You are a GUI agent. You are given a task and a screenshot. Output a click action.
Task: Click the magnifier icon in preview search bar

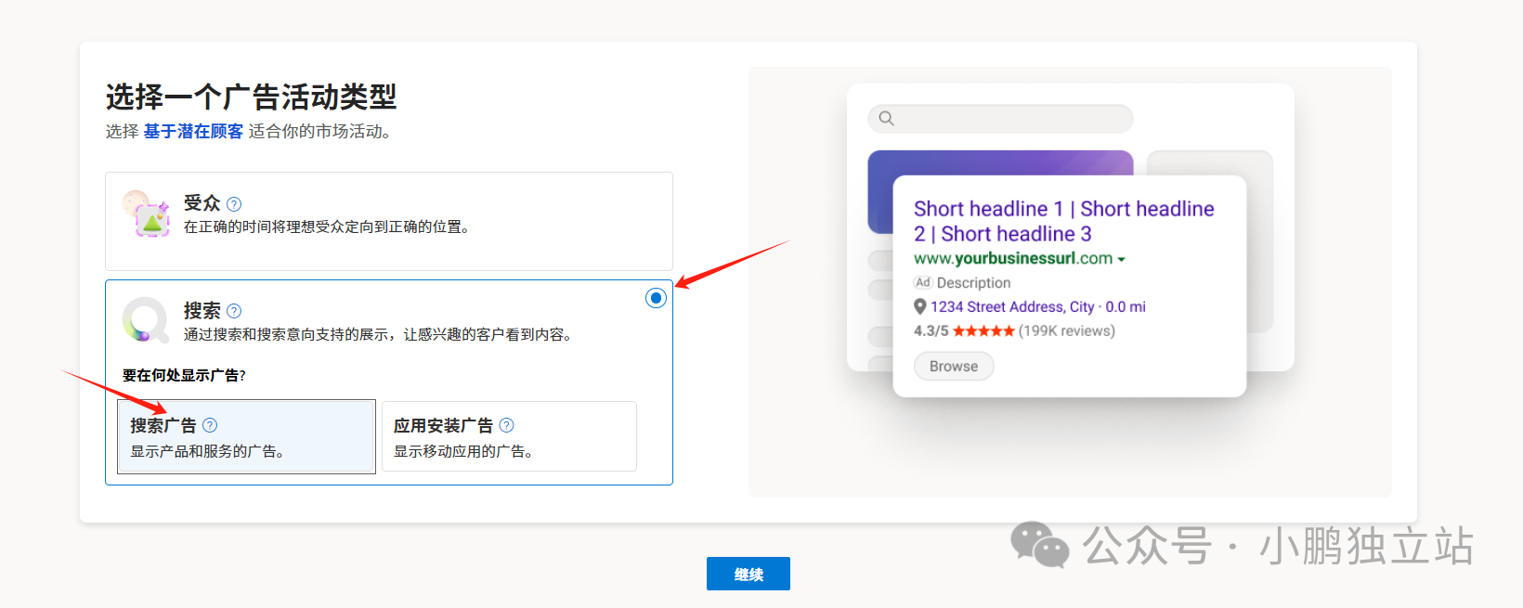coord(887,119)
